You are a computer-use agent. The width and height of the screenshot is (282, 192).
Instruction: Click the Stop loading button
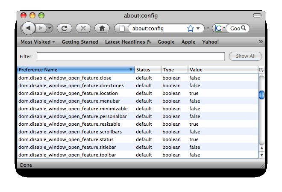(x=83, y=28)
